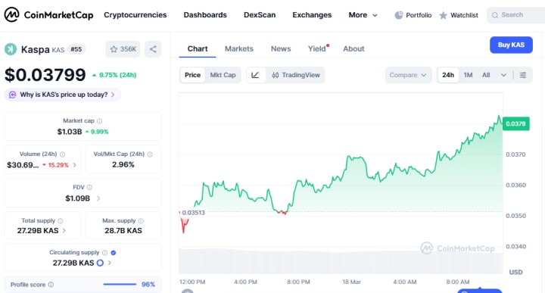Image resolution: width=545 pixels, height=293 pixels.
Task: Open chart settings sliders icon
Action: point(523,75)
